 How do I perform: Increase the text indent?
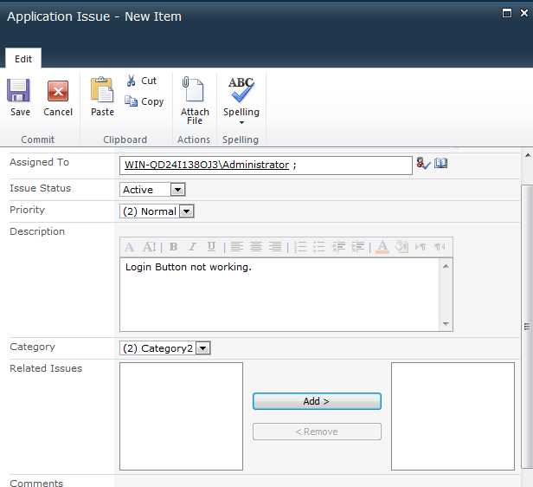click(357, 247)
